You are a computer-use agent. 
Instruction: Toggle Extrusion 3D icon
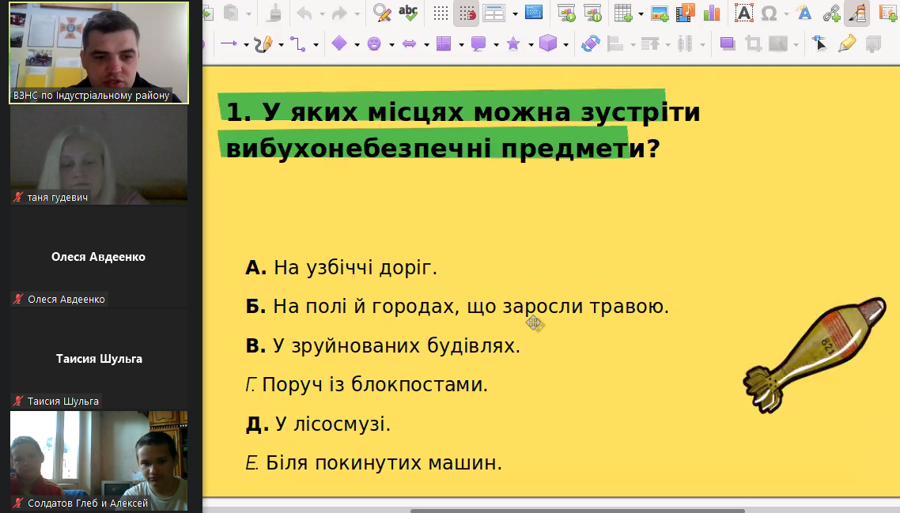click(x=873, y=43)
